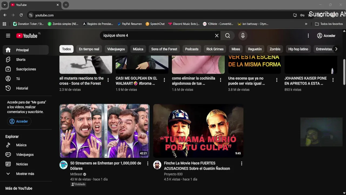The height and width of the screenshot is (195, 346).
Task: Open the Todos los favoritos folder
Action: [x=329, y=24]
